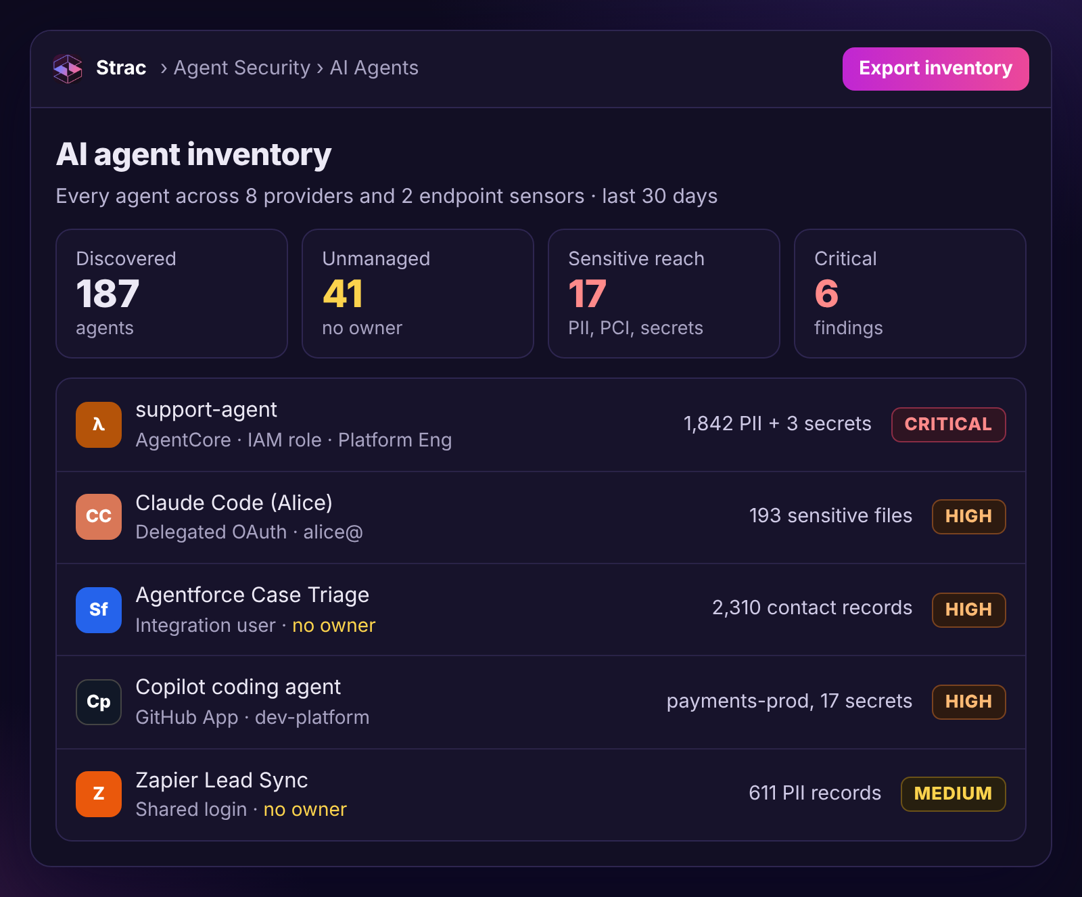This screenshot has width=1082, height=897.
Task: Click '611 PII records' text
Action: point(815,793)
